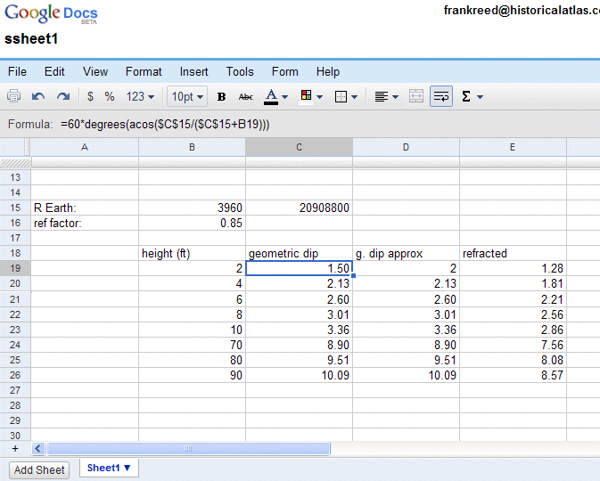600x481 pixels.
Task: Open the 10pt font size dropdown
Action: point(187,96)
